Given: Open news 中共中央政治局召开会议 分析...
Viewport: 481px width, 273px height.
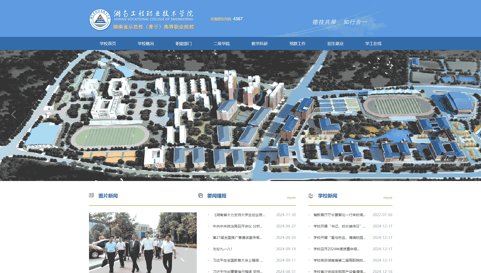Looking at the screenshot, I should 238,226.
